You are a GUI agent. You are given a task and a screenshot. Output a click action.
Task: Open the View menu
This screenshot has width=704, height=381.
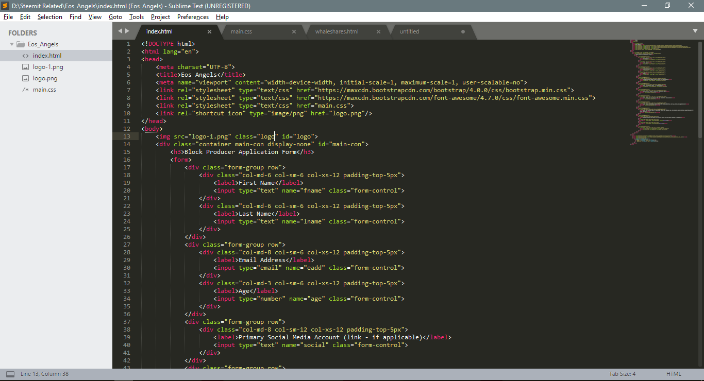click(95, 17)
